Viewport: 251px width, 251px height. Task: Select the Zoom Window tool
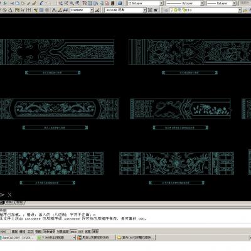(x=72, y=3)
